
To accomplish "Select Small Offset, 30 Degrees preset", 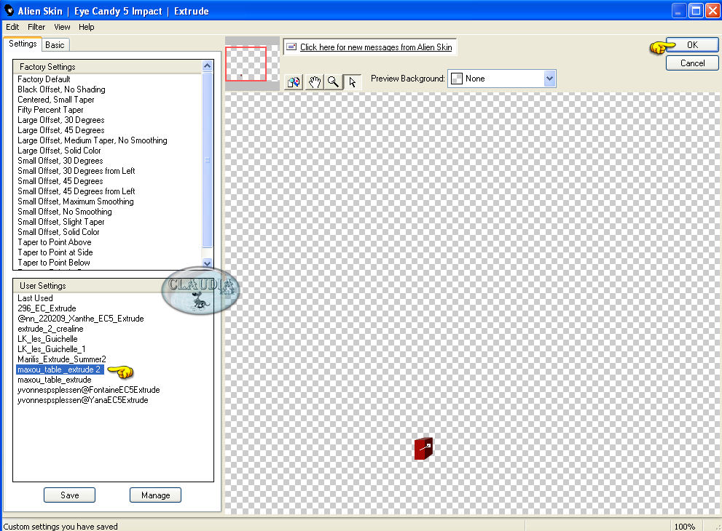I will coord(60,161).
